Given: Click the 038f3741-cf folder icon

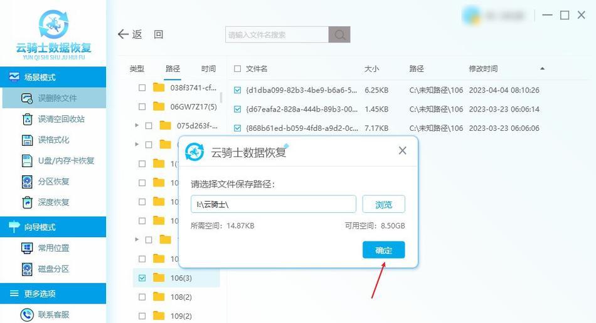Looking at the screenshot, I should (159, 88).
